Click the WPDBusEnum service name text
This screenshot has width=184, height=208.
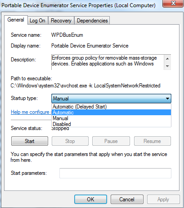point(67,35)
